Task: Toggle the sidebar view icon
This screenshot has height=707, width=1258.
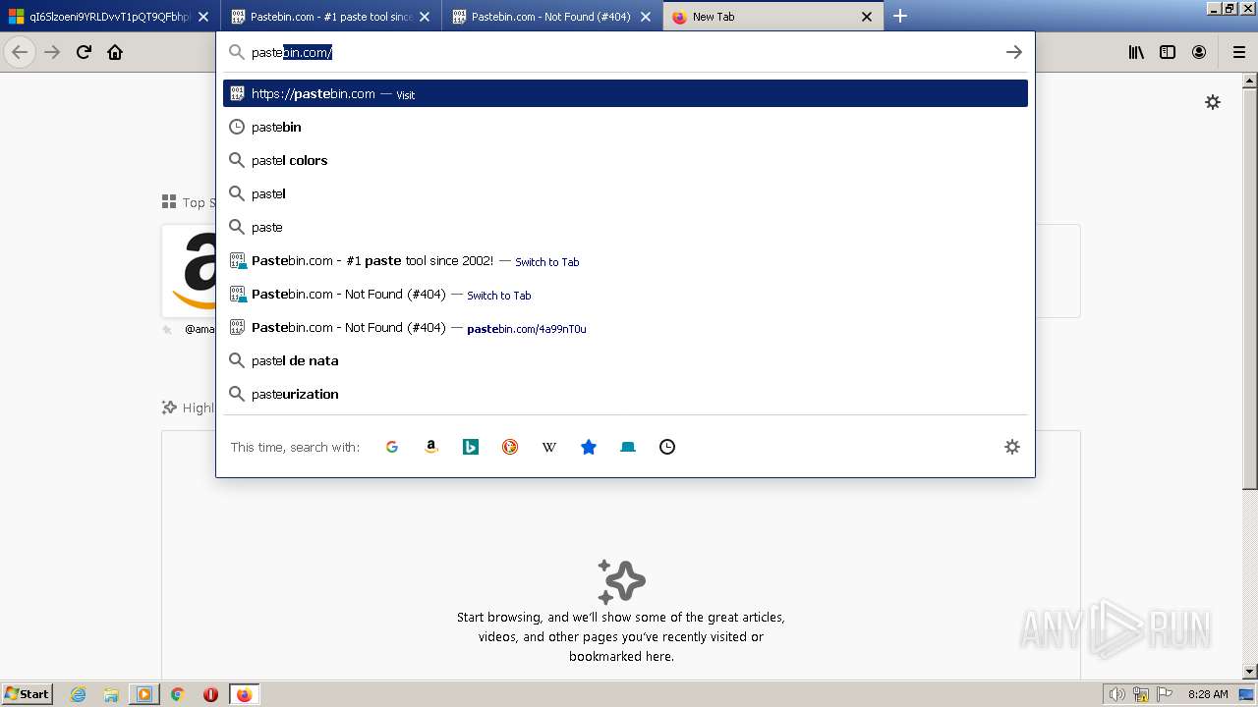Action: (x=1168, y=52)
